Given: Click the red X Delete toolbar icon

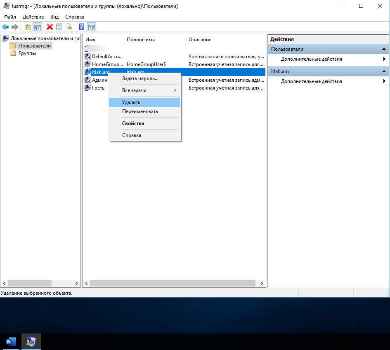Looking at the screenshot, I should pos(50,27).
